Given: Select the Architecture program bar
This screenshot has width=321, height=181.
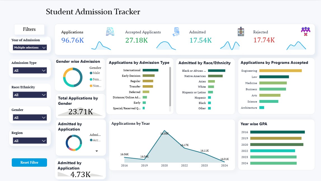Looking at the screenshot, I should 262,108.
